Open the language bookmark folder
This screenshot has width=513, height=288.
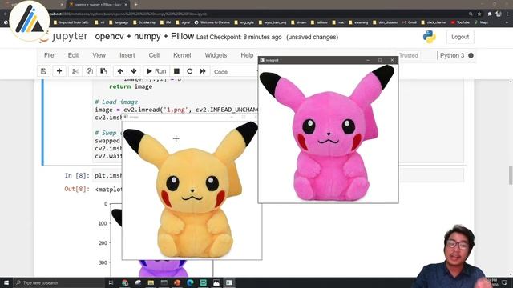pyautogui.click(x=119, y=22)
